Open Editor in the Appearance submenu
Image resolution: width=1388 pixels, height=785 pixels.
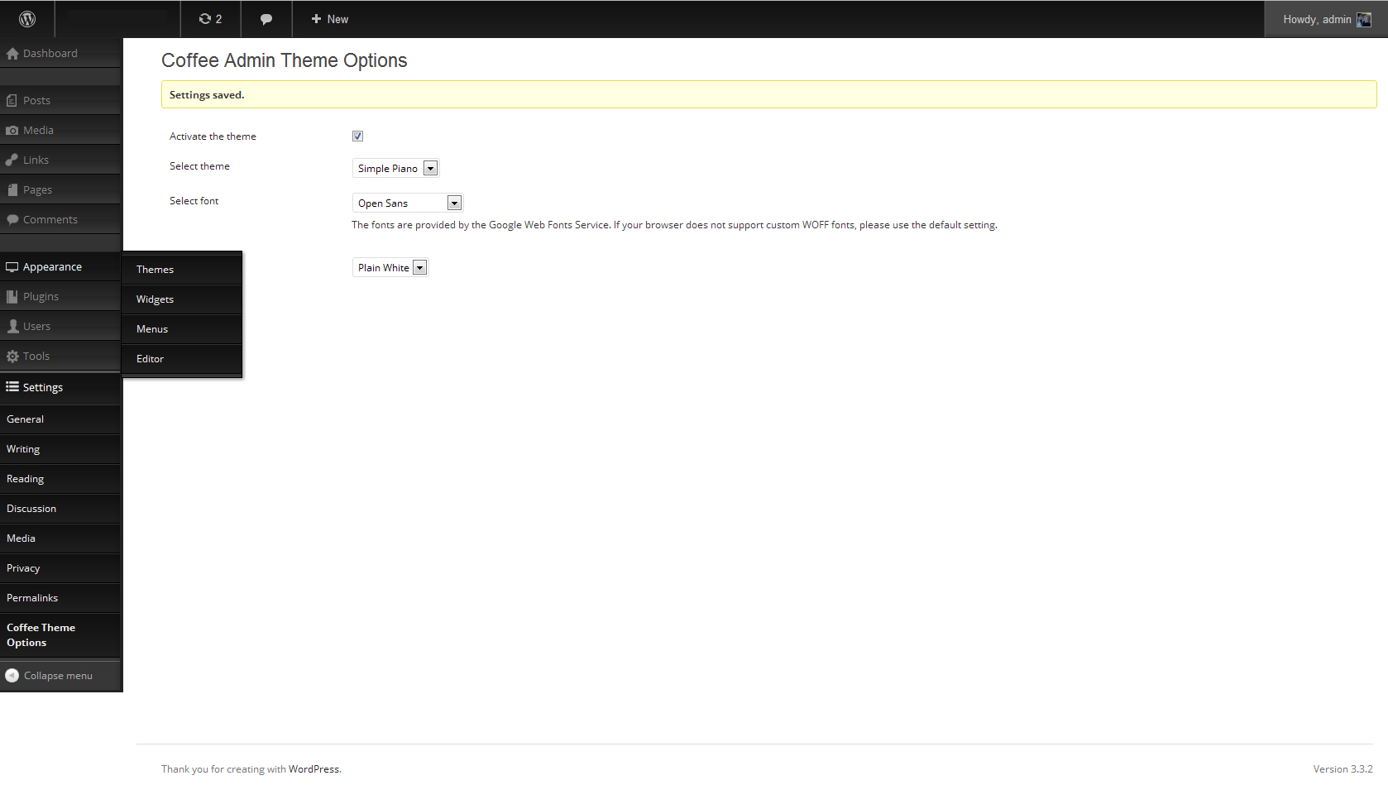[x=151, y=359]
